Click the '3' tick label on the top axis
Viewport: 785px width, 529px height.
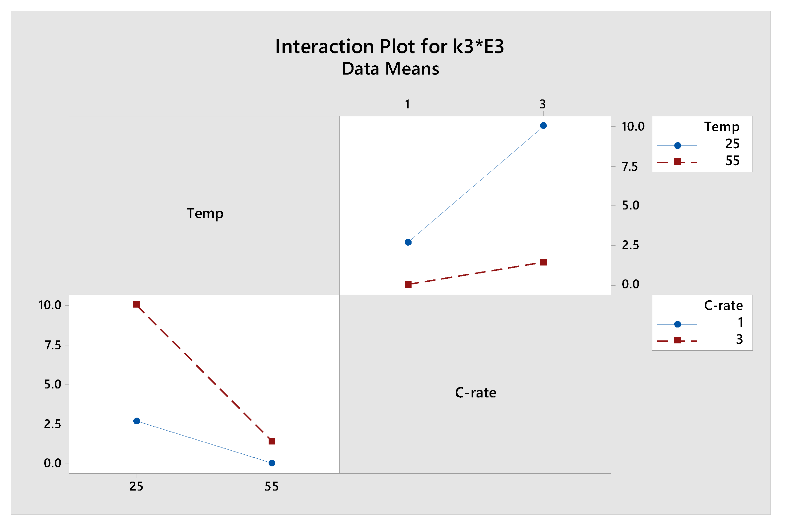tap(542, 104)
